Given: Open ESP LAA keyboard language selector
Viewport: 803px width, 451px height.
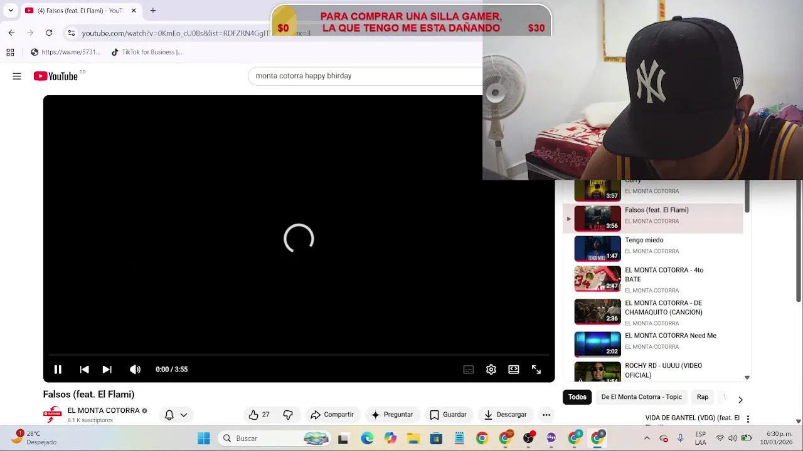Looking at the screenshot, I should click(x=700, y=438).
